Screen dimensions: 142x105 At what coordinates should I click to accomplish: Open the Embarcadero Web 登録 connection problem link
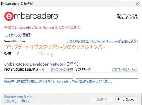point(59,81)
